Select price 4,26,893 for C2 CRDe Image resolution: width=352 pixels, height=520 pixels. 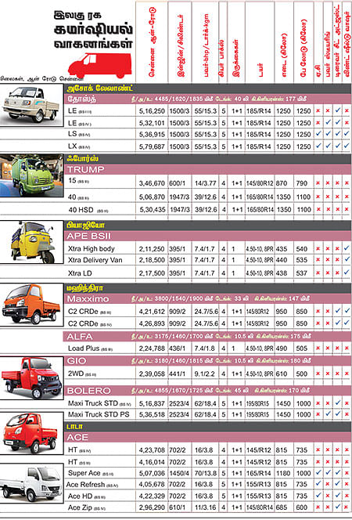click(x=152, y=323)
